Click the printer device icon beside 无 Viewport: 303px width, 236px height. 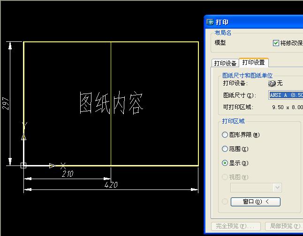[272, 83]
